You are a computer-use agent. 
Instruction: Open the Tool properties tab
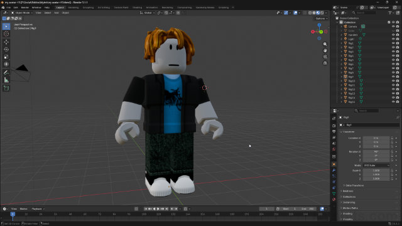(334, 119)
